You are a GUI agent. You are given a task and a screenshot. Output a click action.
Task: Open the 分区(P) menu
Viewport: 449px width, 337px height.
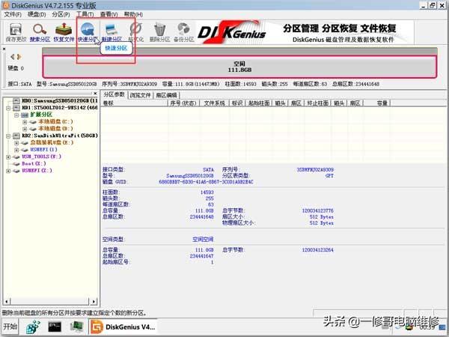click(61, 14)
